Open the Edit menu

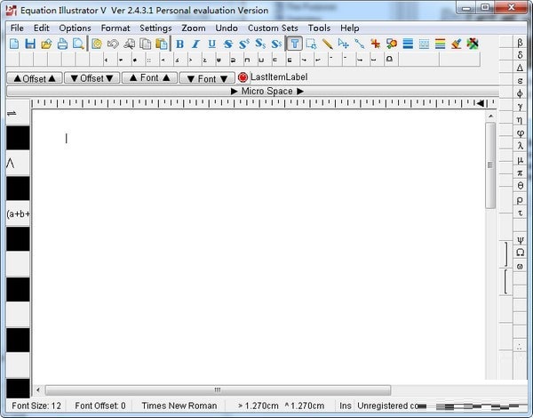(42, 28)
